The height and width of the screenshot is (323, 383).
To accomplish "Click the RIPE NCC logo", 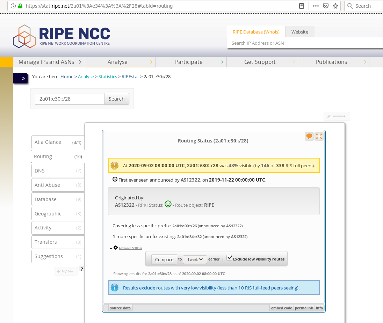I will (x=62, y=36).
